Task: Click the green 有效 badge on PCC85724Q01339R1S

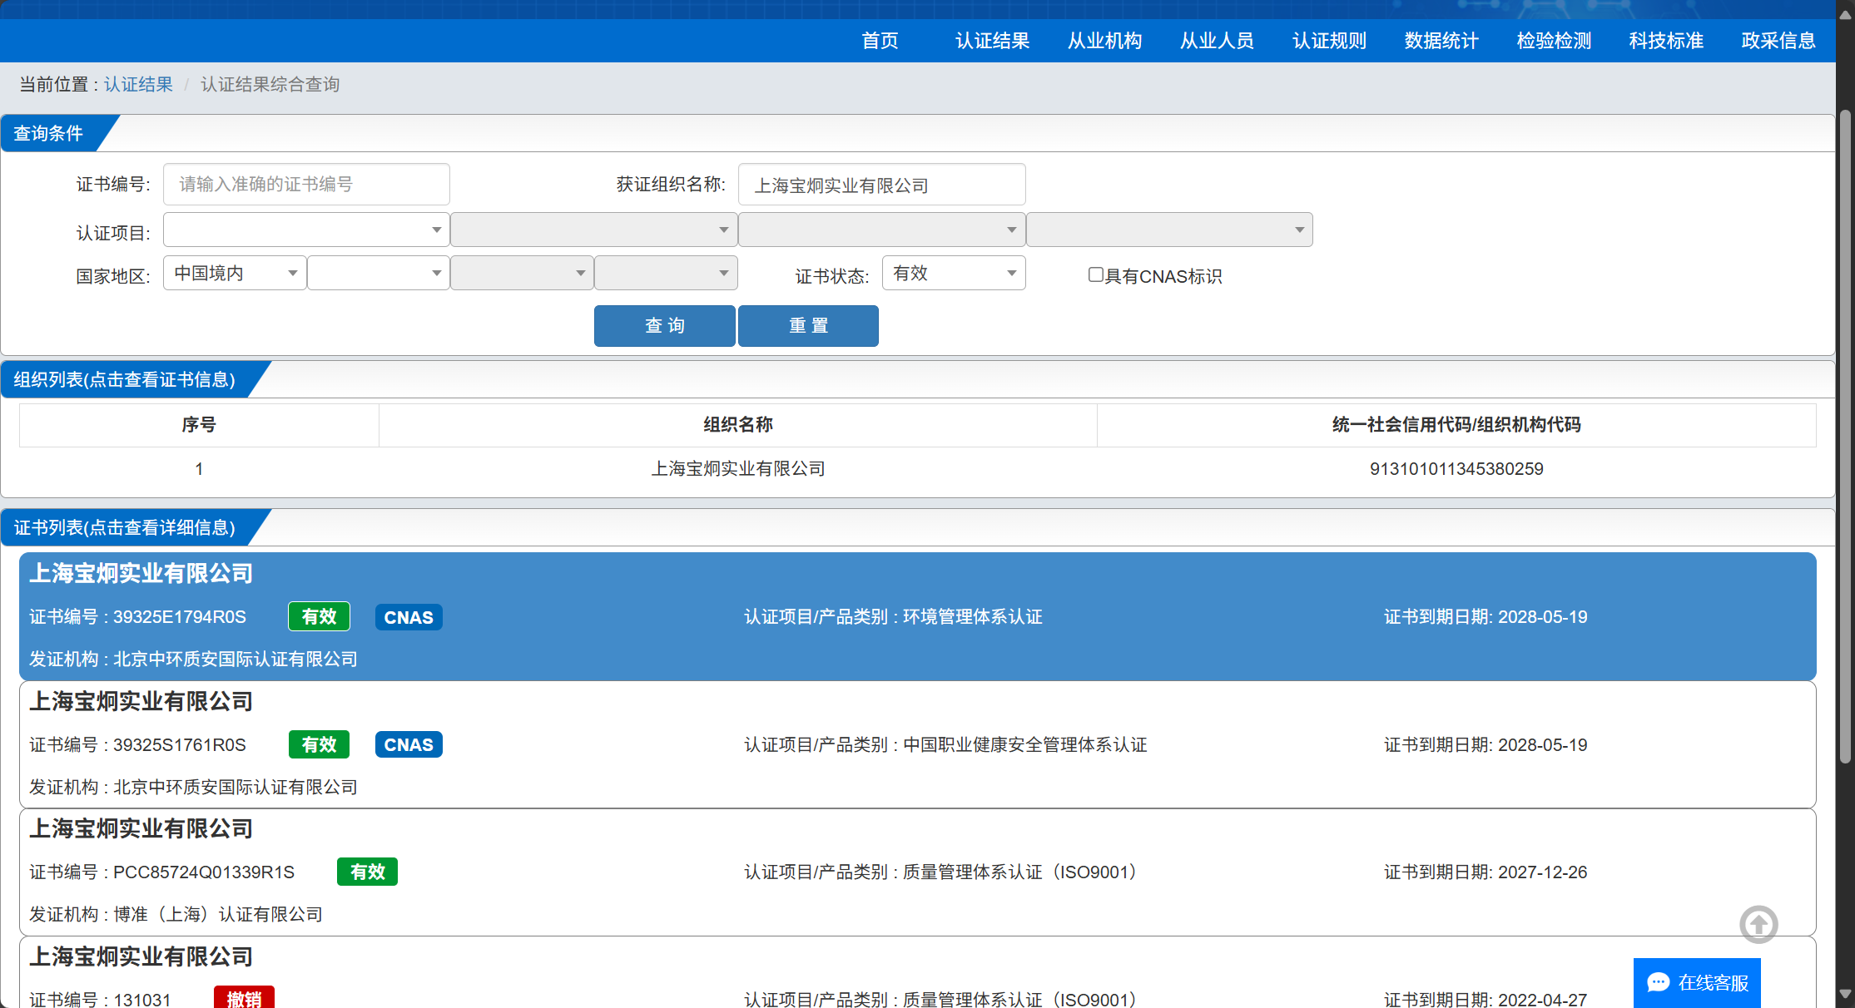Action: tap(367, 872)
